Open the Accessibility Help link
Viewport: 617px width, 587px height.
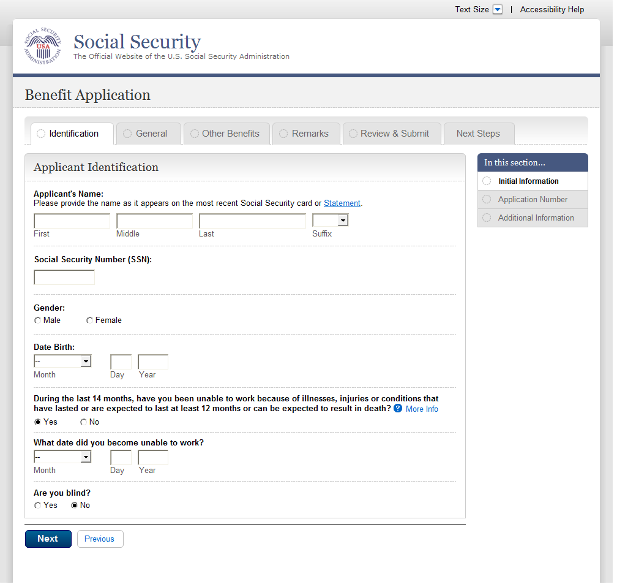click(x=552, y=10)
